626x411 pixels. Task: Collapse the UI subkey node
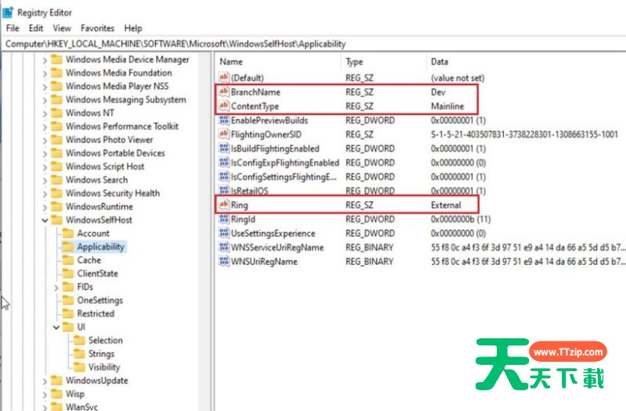pos(56,327)
